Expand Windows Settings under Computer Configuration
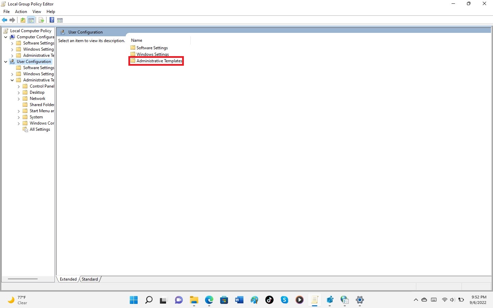Image resolution: width=493 pixels, height=308 pixels. 12,49
